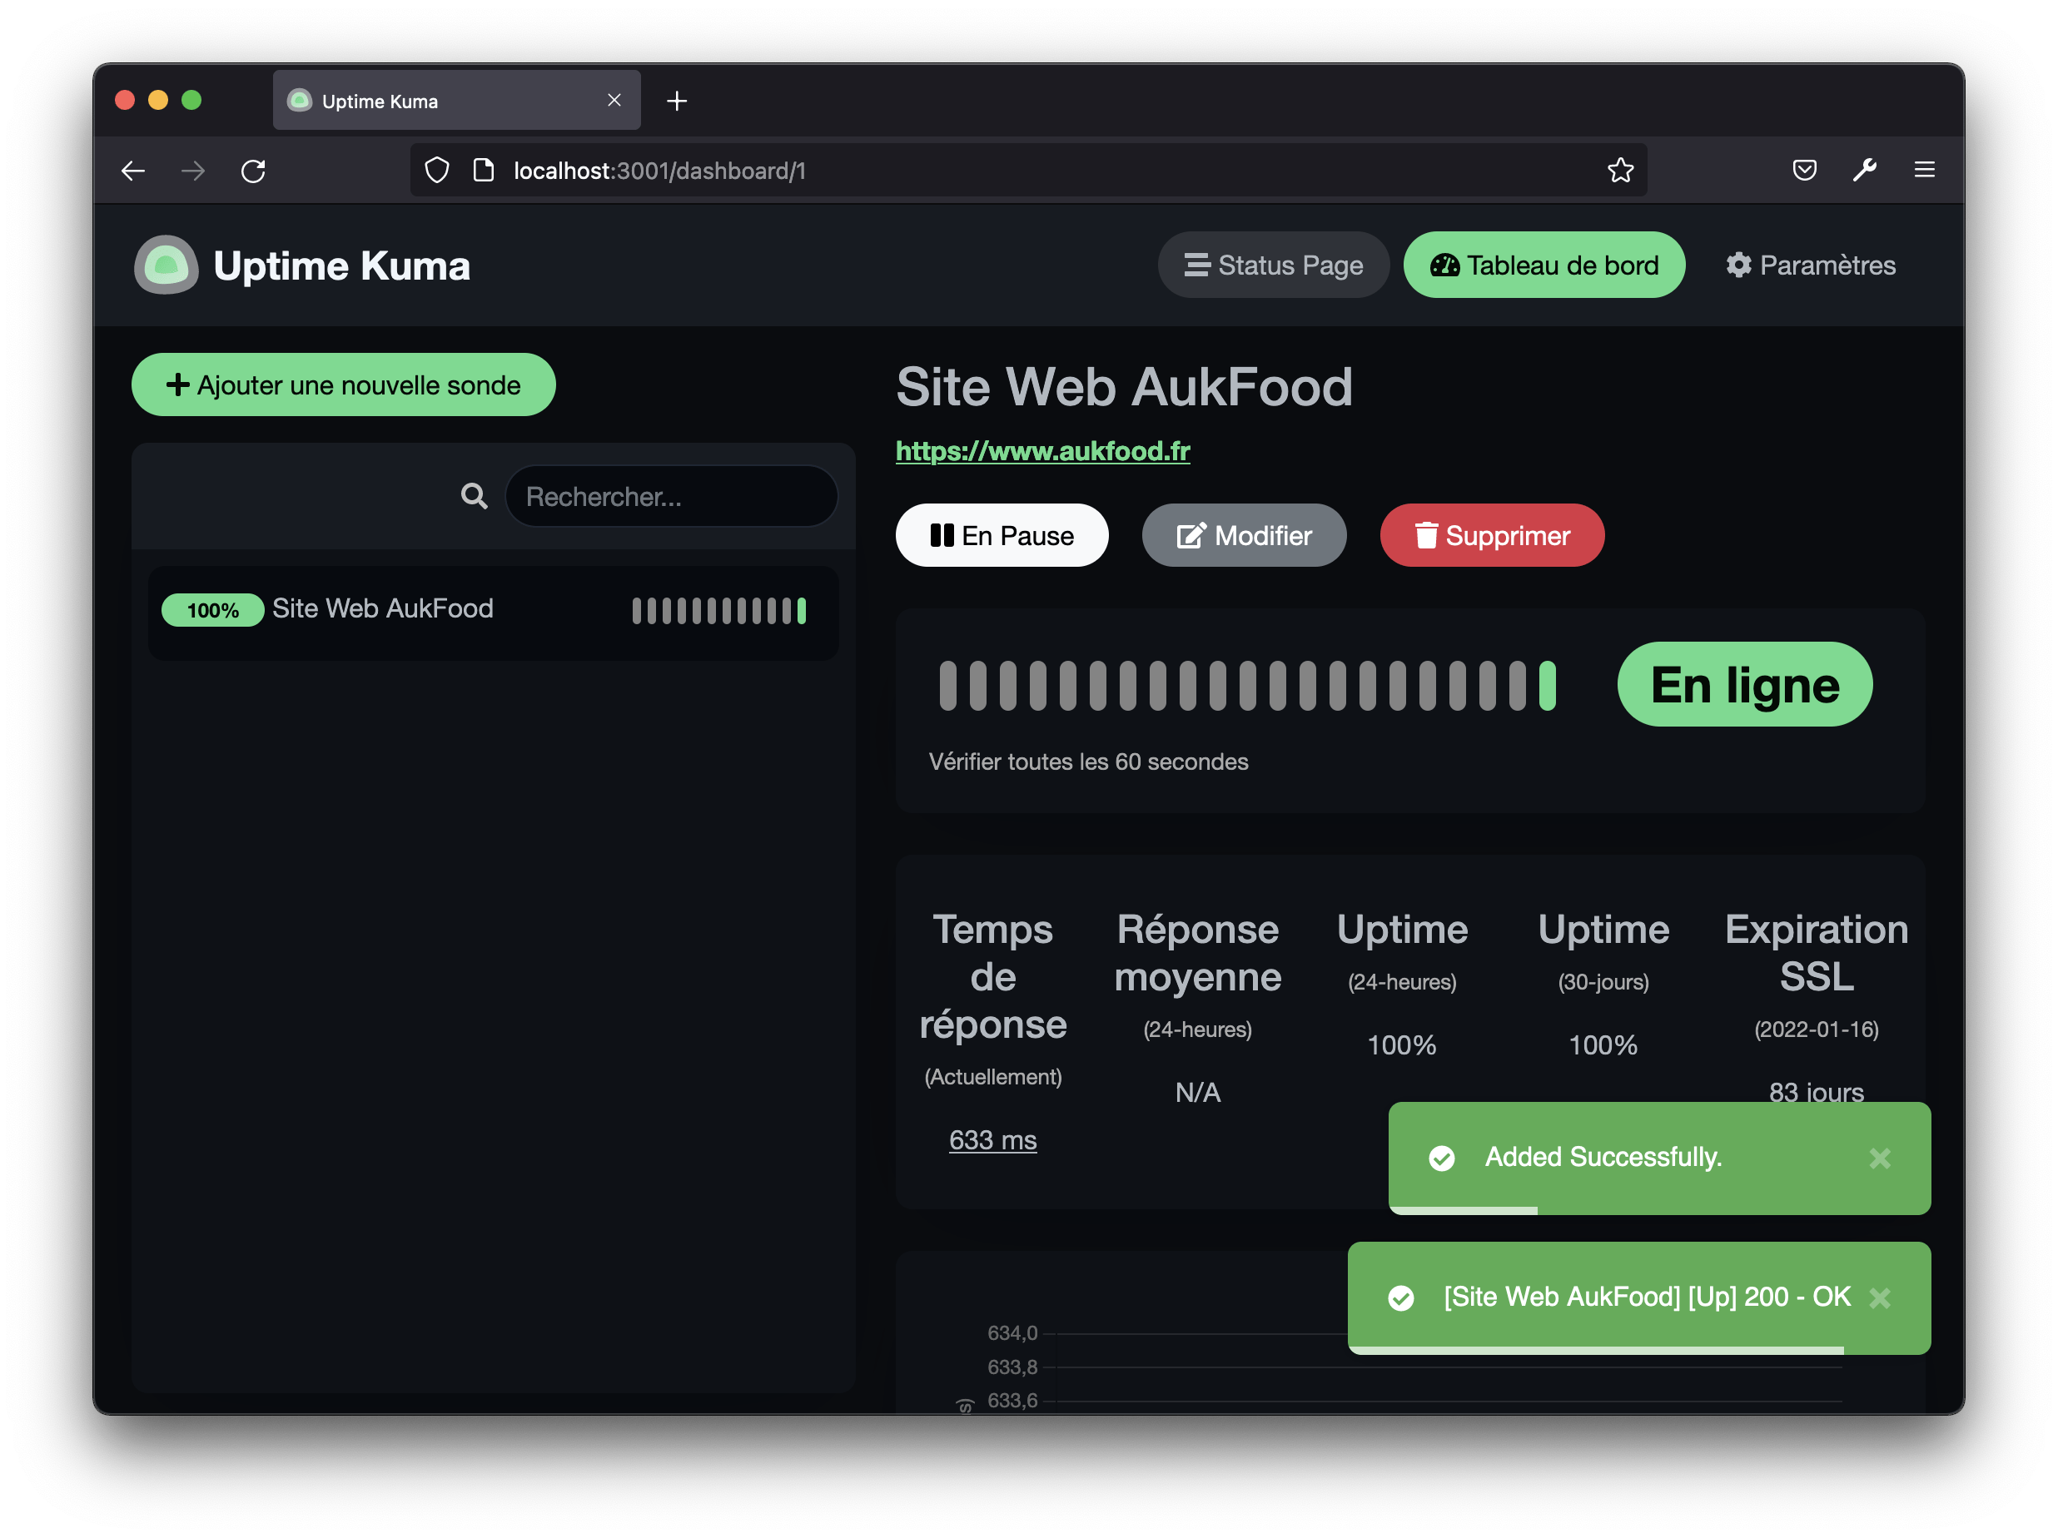Image resolution: width=2058 pixels, height=1538 pixels.
Task: Focus the Rechercher search field
Action: click(671, 497)
